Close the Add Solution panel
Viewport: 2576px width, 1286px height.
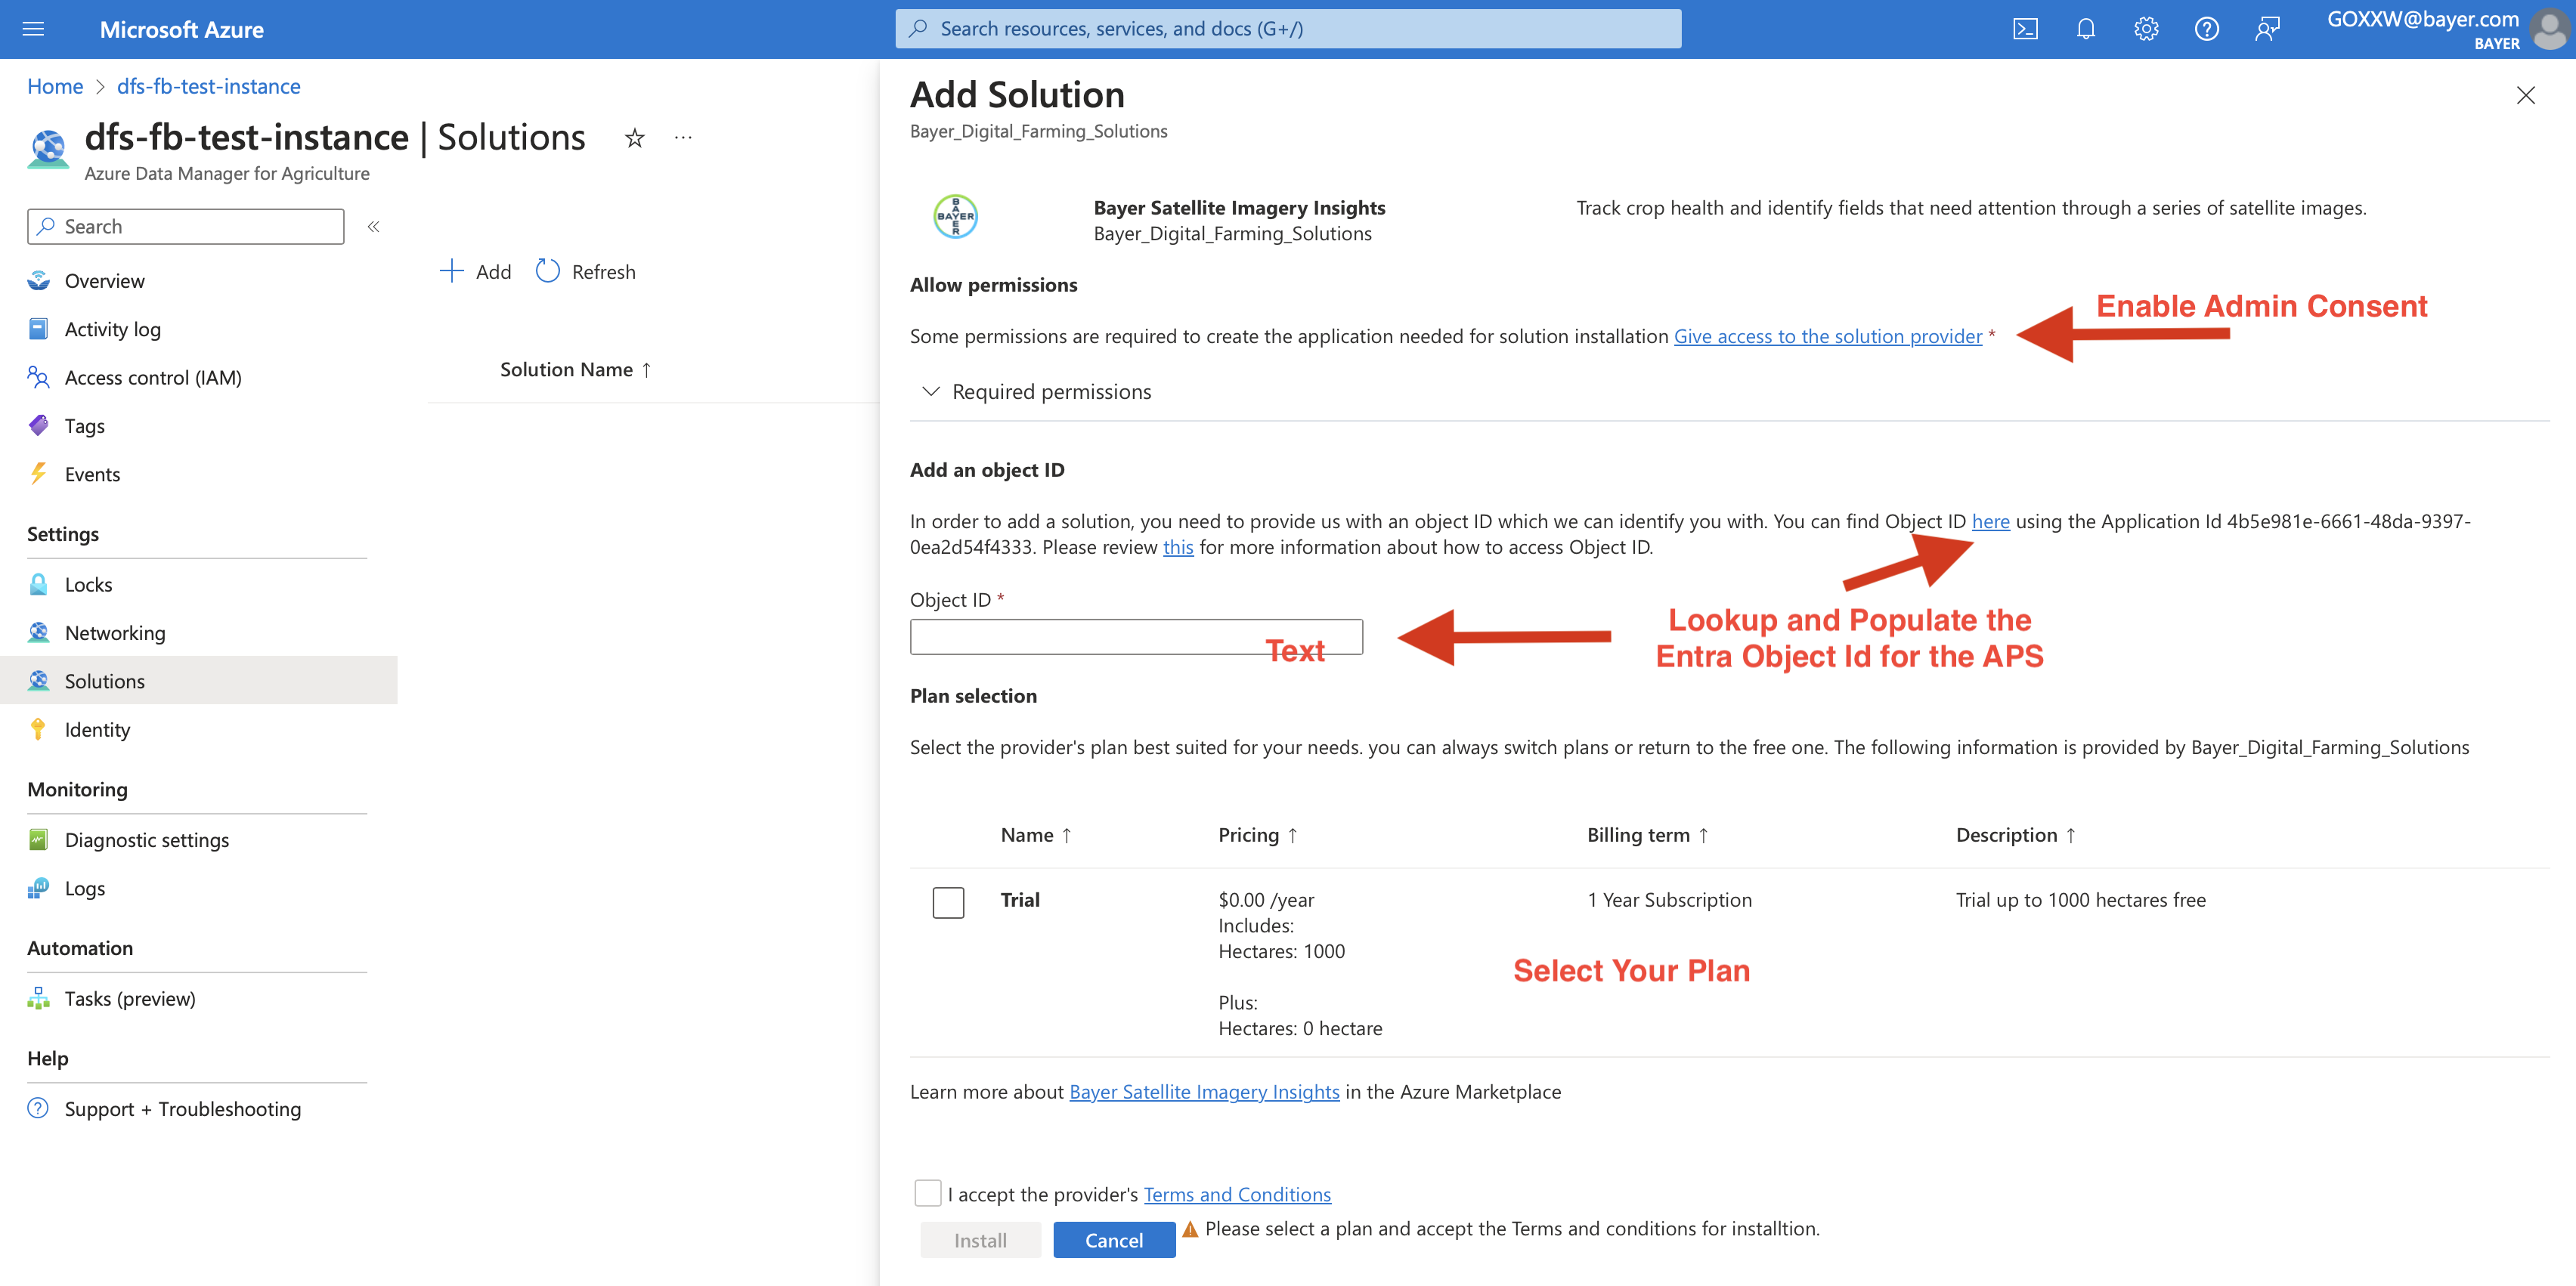[2526, 95]
